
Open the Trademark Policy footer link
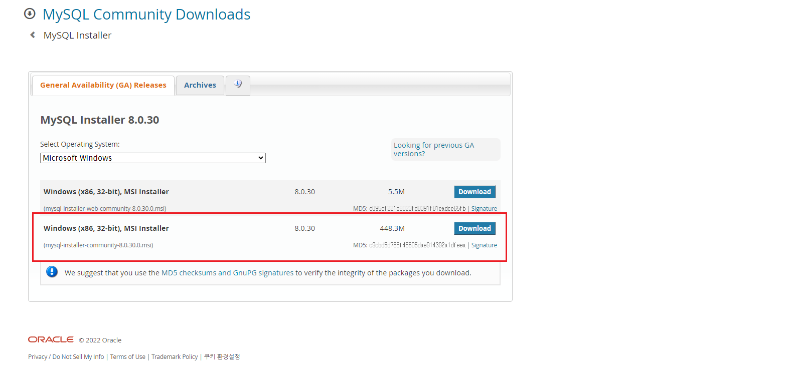click(x=175, y=357)
